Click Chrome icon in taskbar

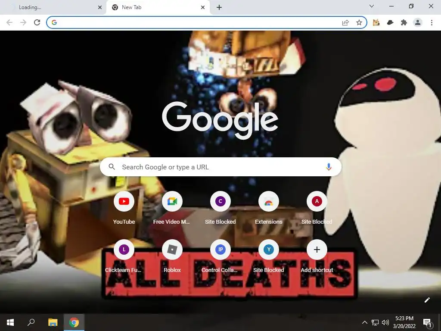[74, 322]
